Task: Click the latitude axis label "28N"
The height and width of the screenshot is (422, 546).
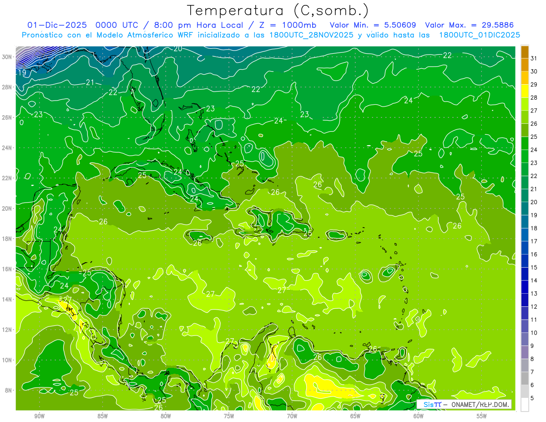Action: (x=7, y=87)
